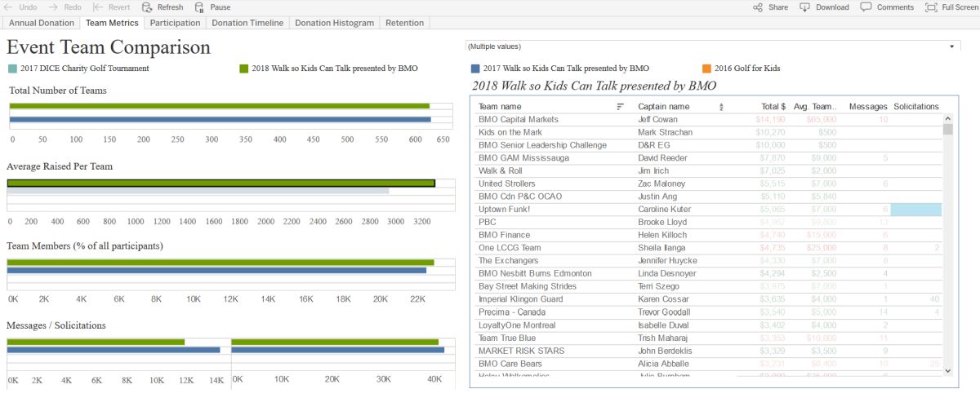Screen dimensions: 980x420
Task: Click the Full Screen button label
Action: click(x=960, y=7)
